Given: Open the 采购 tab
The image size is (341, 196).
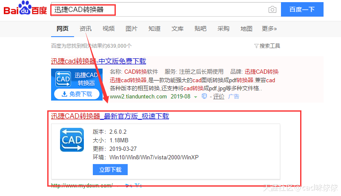Looking at the screenshot, I should click(224, 29).
